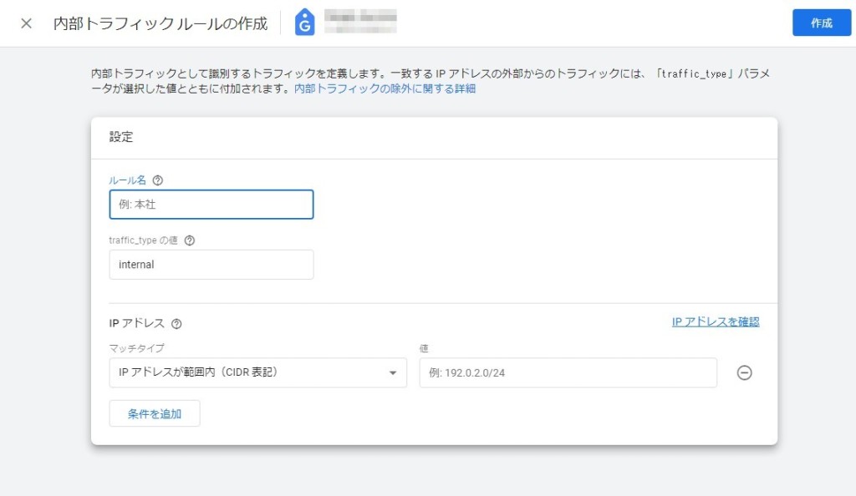Focus the ルール名 input with 例: 本社 placeholder
The height and width of the screenshot is (496, 856).
click(211, 205)
